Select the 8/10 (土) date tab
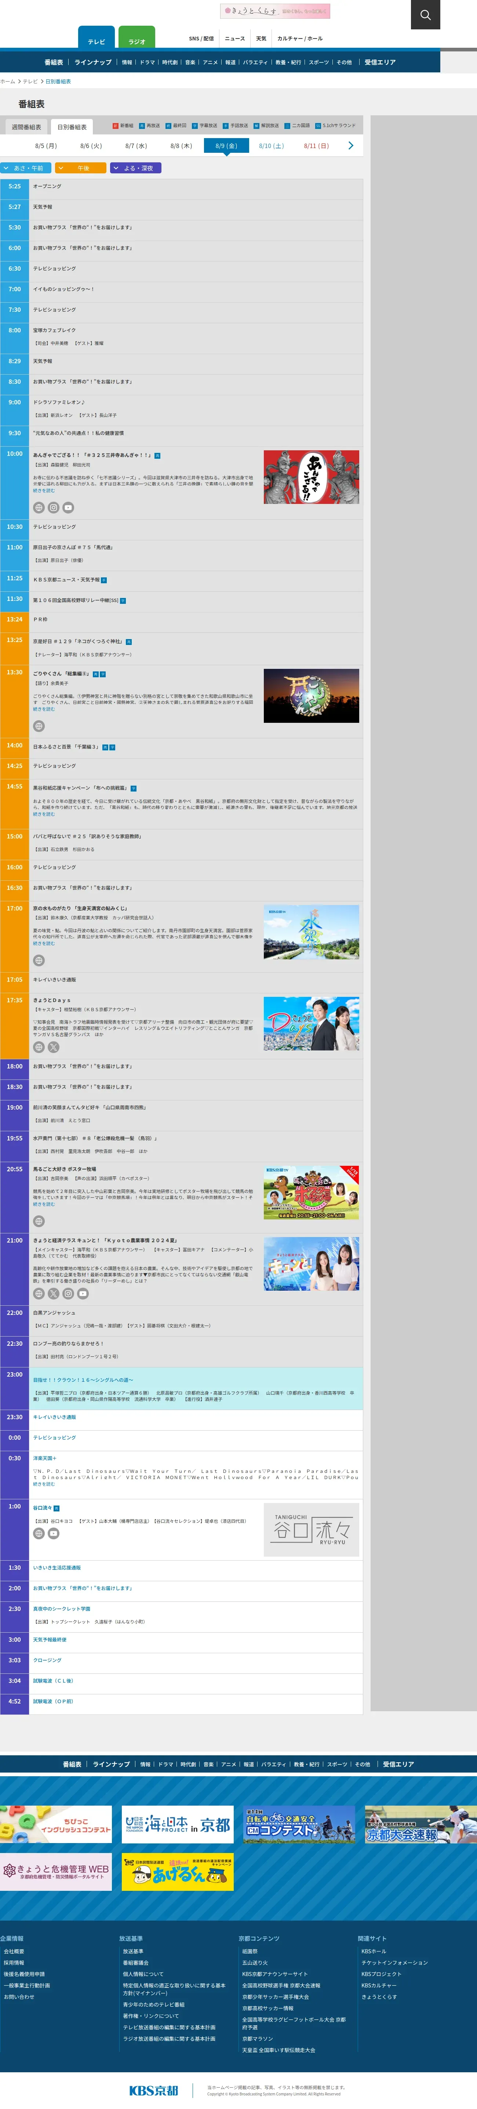The height and width of the screenshot is (2109, 477). (271, 146)
